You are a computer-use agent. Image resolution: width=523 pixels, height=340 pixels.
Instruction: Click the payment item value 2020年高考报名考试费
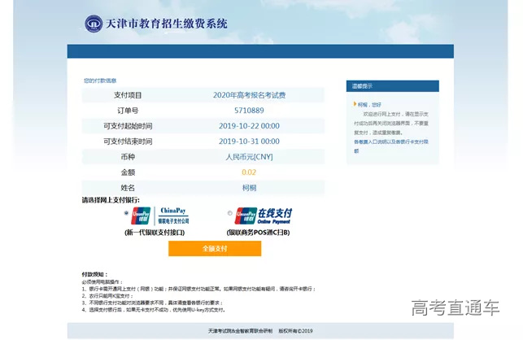[x=249, y=95]
